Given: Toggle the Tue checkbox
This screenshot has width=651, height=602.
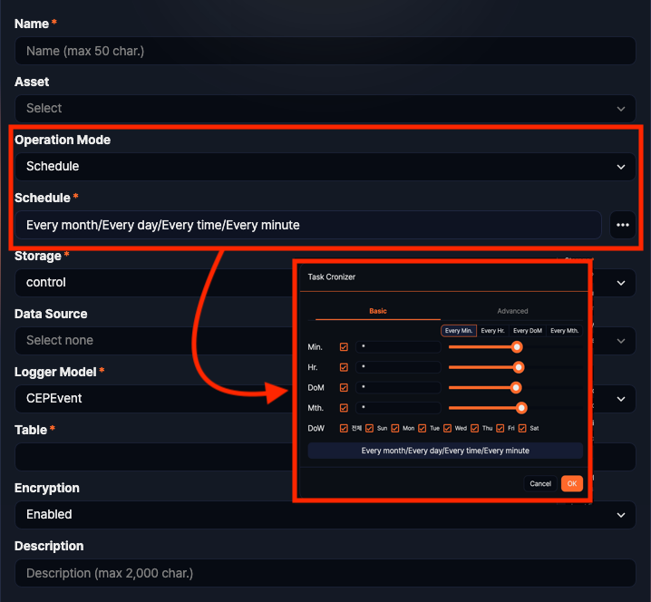Looking at the screenshot, I should [423, 428].
